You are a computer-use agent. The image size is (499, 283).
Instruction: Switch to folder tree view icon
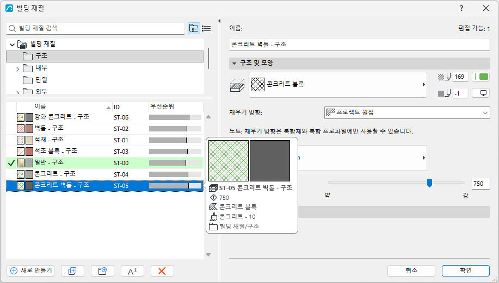[x=194, y=28]
